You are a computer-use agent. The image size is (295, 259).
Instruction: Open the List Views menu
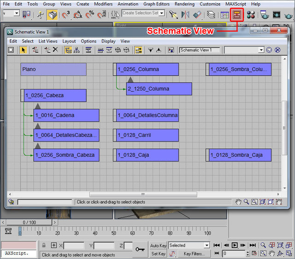48,41
